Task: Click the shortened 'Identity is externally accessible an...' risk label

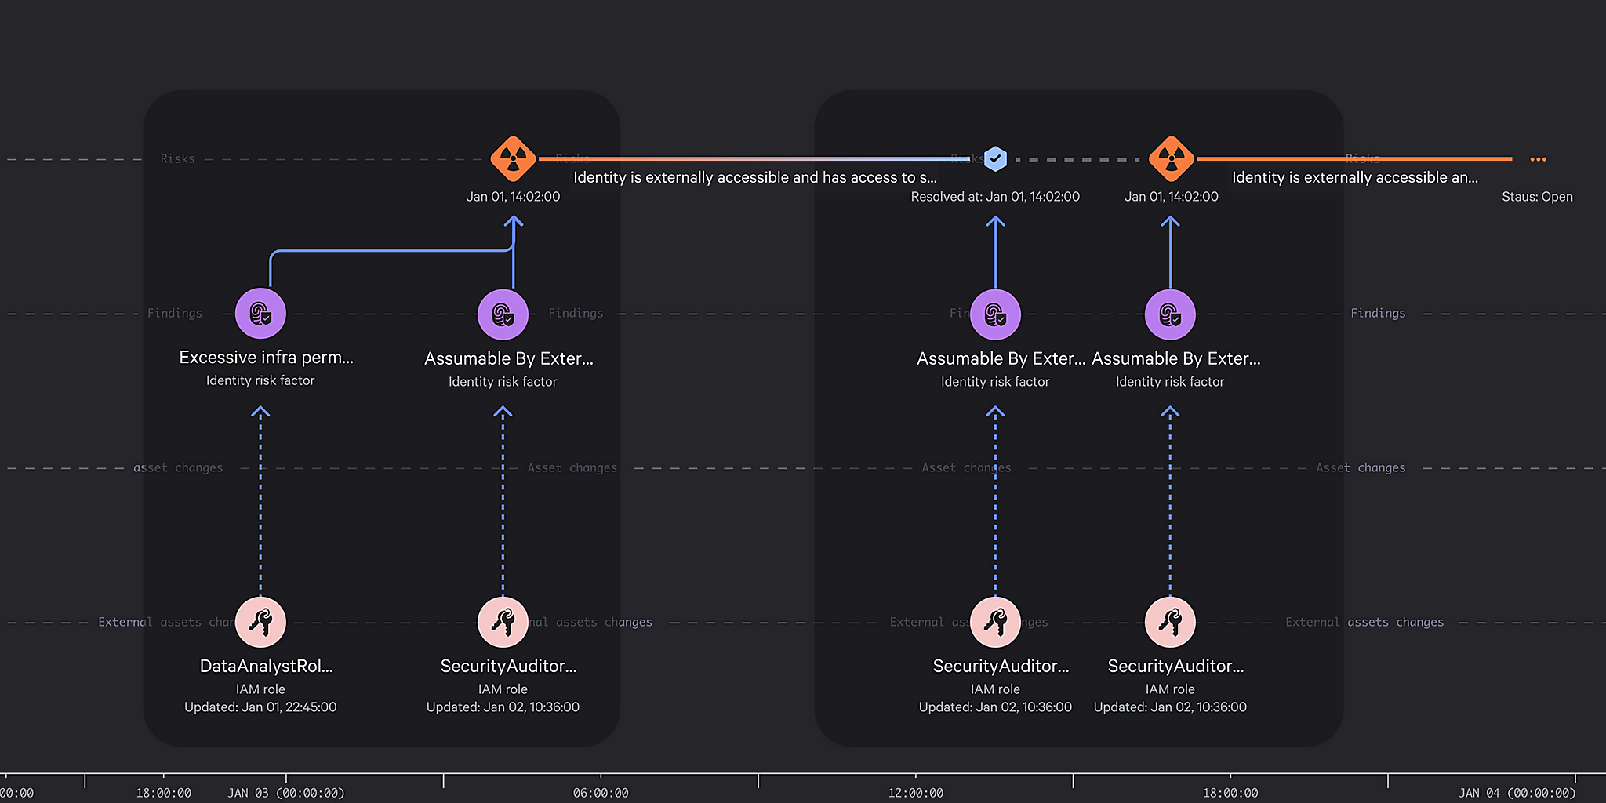Action: [x=1354, y=177]
